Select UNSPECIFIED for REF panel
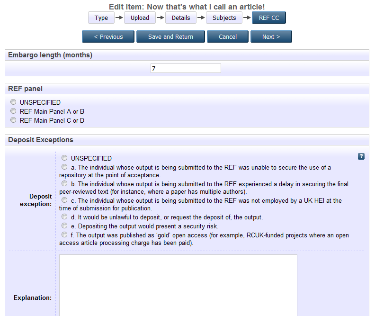This screenshot has width=375, height=316. (13, 102)
